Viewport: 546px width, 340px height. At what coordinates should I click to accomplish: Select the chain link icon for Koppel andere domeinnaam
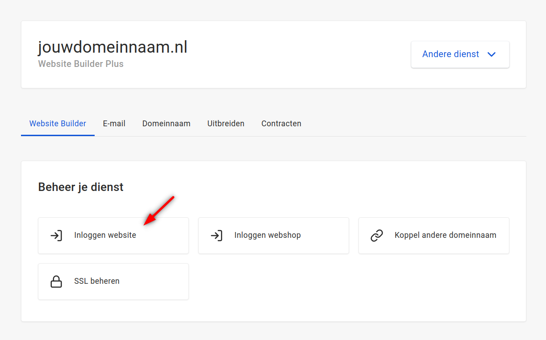[x=377, y=236]
